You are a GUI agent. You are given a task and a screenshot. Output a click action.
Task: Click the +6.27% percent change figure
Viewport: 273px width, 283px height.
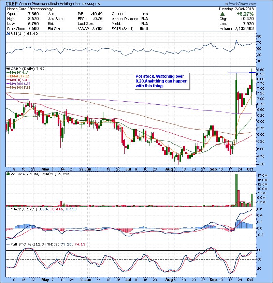[245, 14]
